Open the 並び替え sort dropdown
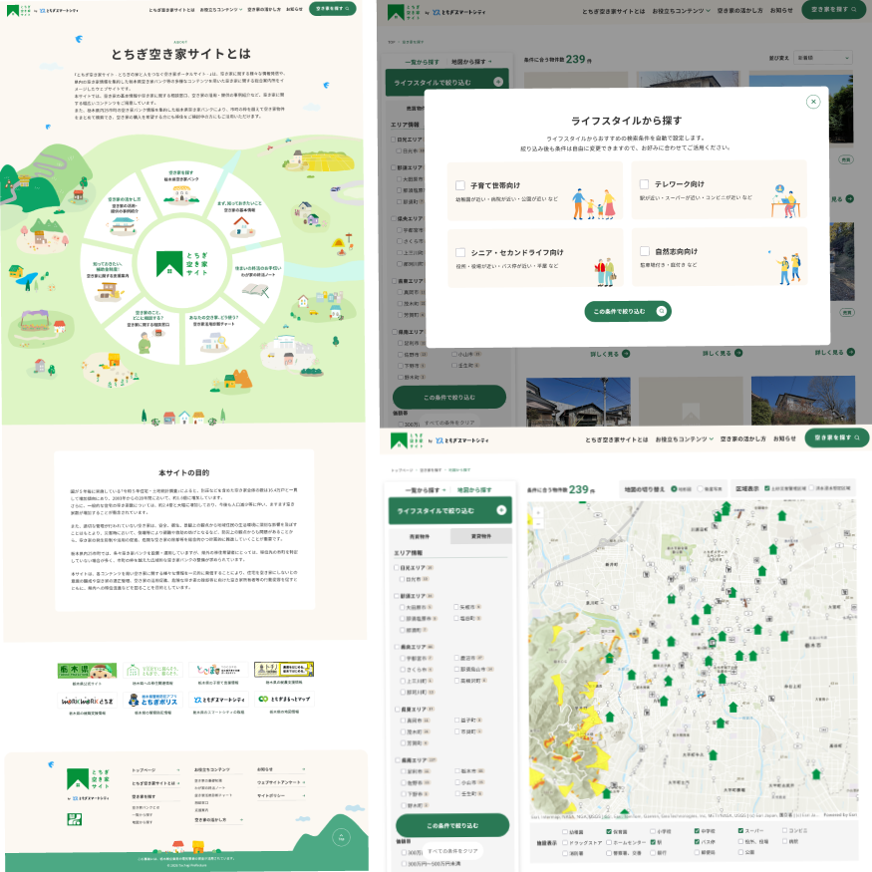The height and width of the screenshot is (872, 872). (x=823, y=59)
